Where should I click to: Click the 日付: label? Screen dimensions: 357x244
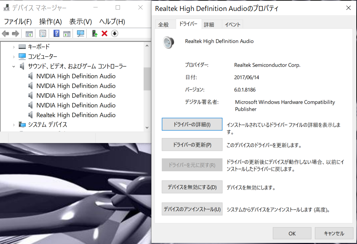point(191,77)
